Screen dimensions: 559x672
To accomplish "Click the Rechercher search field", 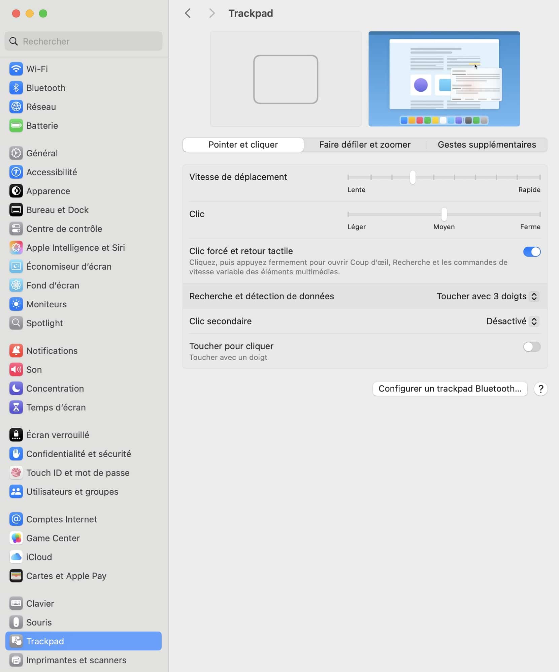I will click(x=83, y=41).
